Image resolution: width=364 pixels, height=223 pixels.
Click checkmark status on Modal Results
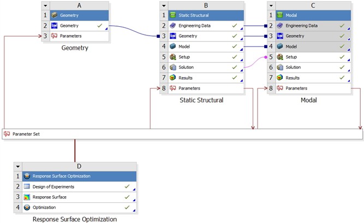click(x=342, y=78)
